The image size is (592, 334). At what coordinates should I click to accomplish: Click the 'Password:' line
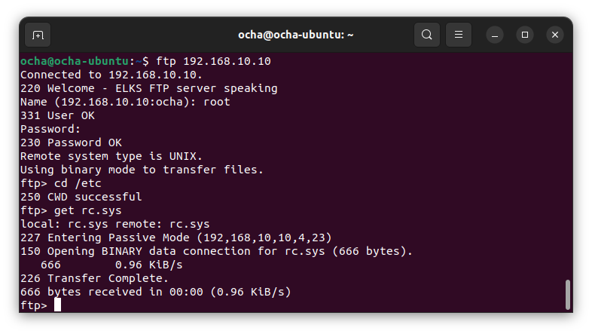[50, 129]
